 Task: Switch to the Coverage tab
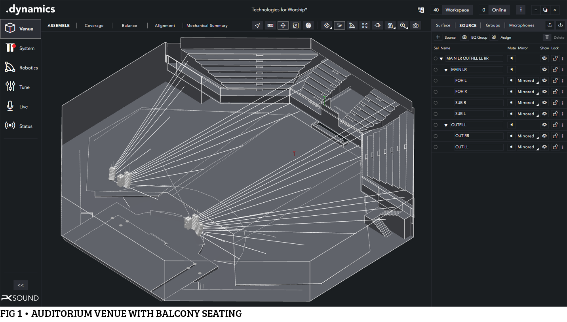pos(94,26)
